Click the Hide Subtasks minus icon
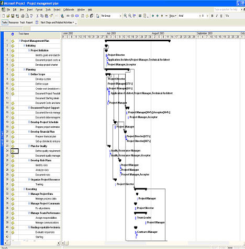245x249 pixels. coord(166,16)
